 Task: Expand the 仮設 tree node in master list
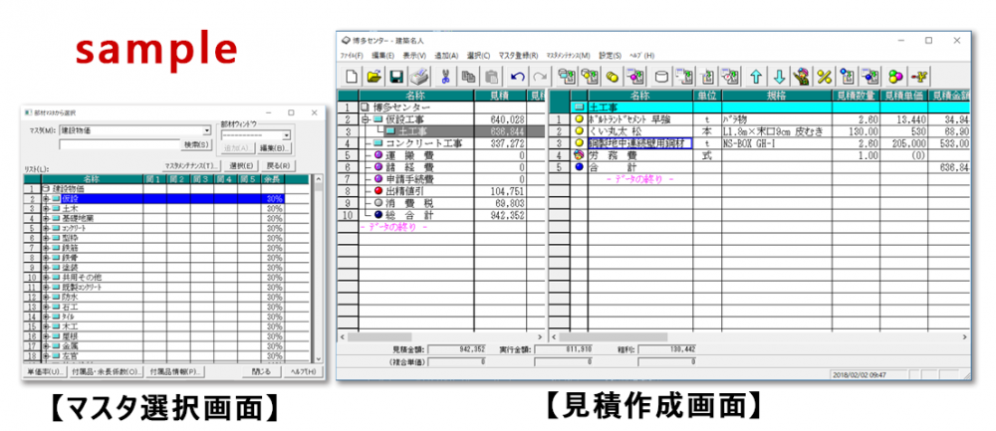[x=46, y=199]
